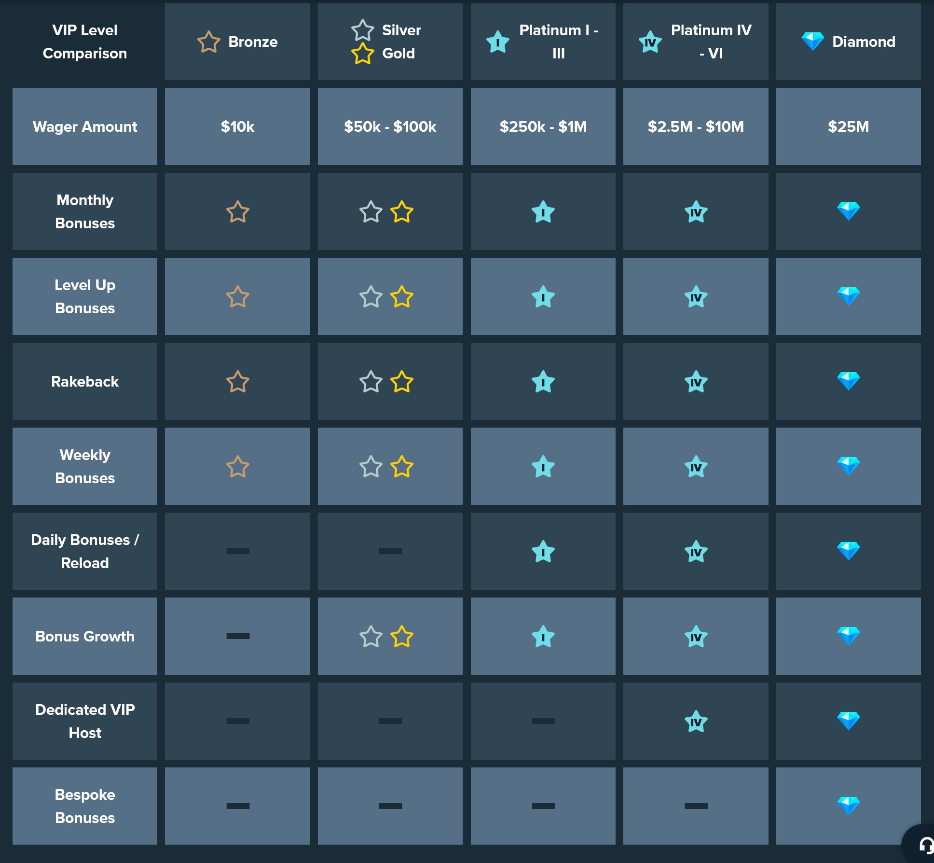Click diamond icon in Daily Bonuses row

click(x=848, y=551)
